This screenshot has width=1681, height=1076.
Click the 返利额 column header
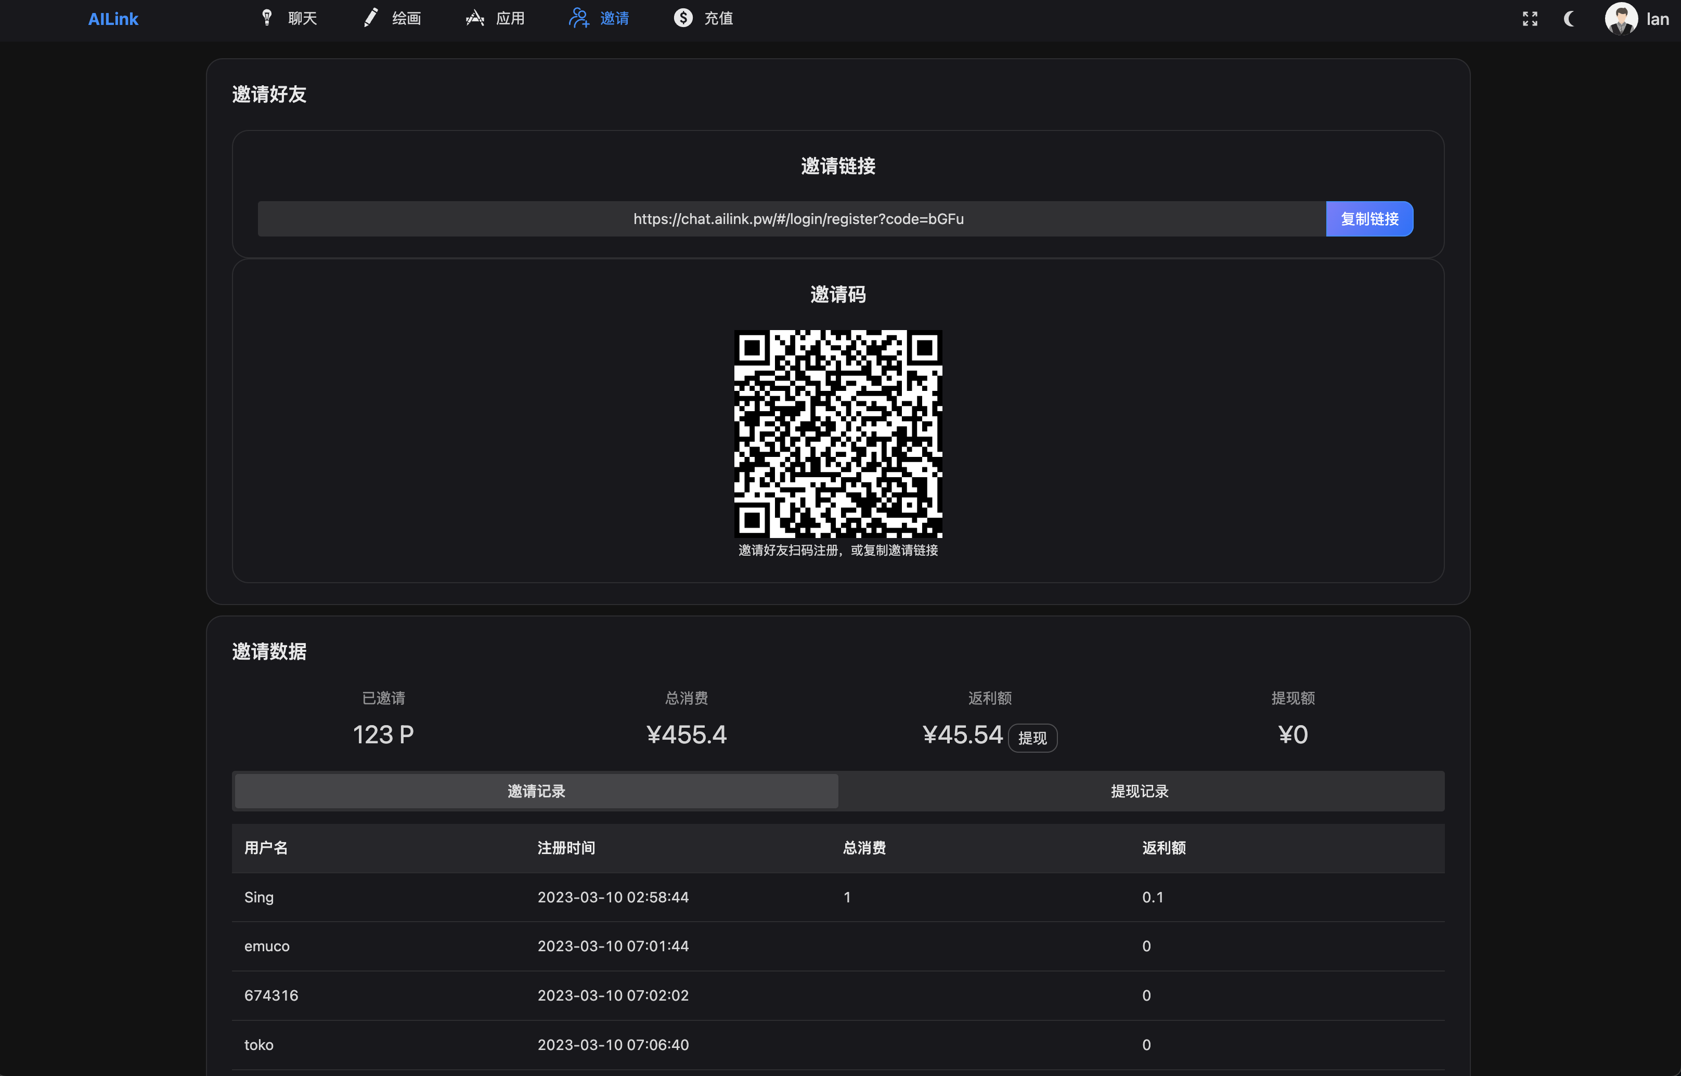point(1164,848)
